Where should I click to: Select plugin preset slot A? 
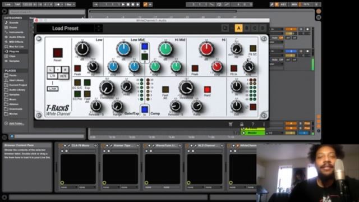(x=238, y=28)
